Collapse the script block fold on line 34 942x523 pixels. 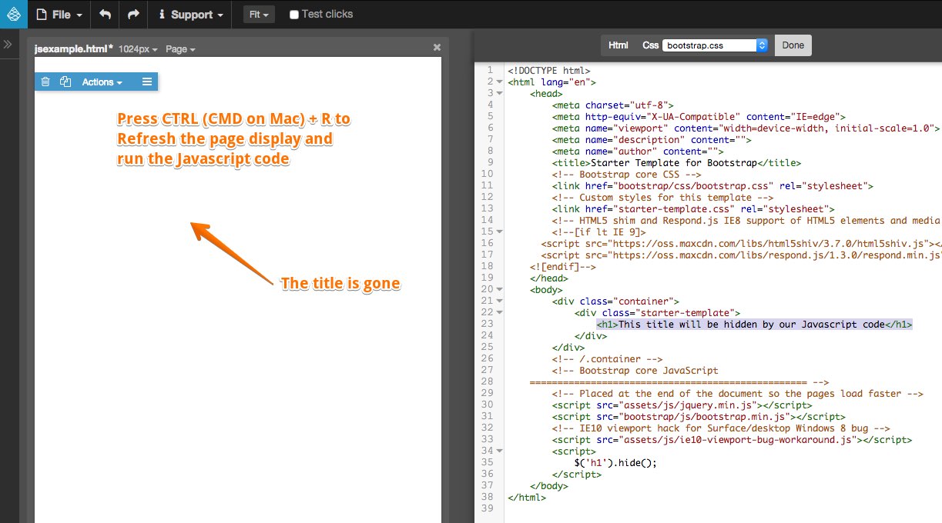point(500,451)
